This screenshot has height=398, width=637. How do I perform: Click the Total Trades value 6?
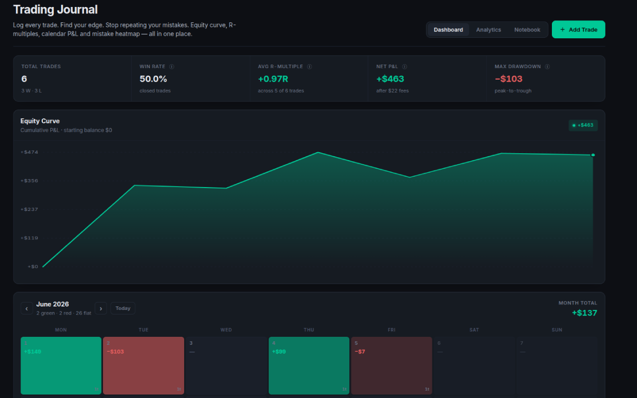(24, 79)
